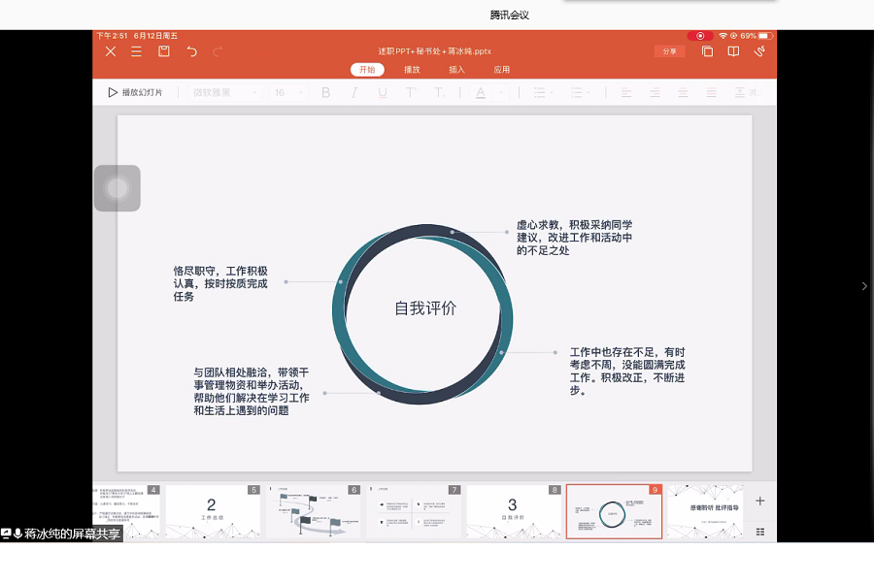874x582 pixels.
Task: Click the save file icon
Action: 164,51
